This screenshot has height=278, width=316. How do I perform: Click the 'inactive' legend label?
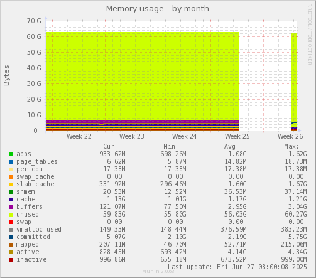pyautogui.click(x=31, y=260)
